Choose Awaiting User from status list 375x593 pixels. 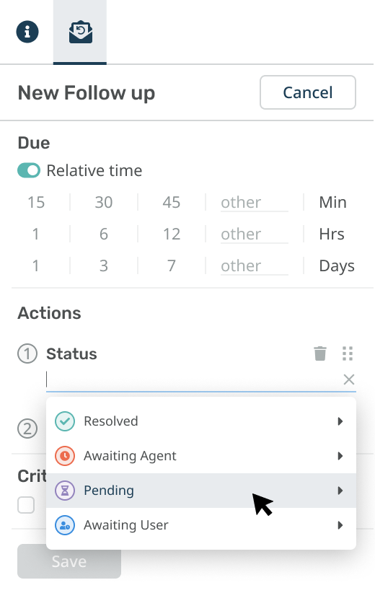[201, 525]
